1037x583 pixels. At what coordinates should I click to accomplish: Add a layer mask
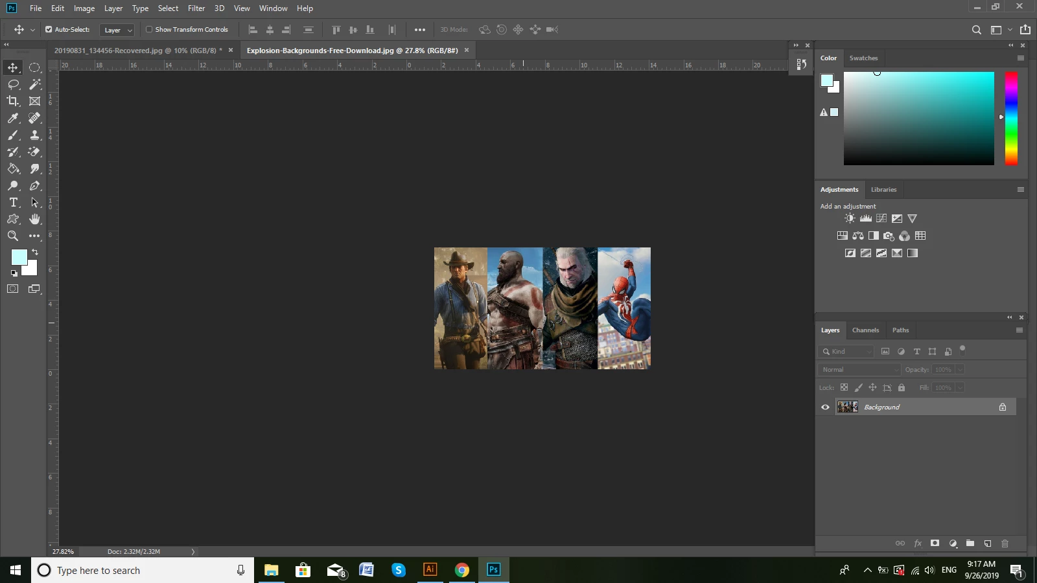point(935,543)
